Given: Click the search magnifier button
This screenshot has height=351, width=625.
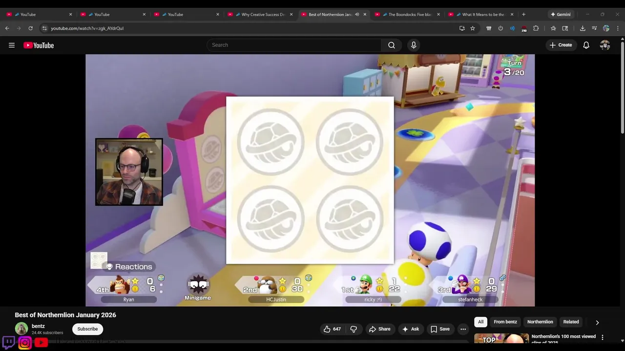Looking at the screenshot, I should coord(392,45).
